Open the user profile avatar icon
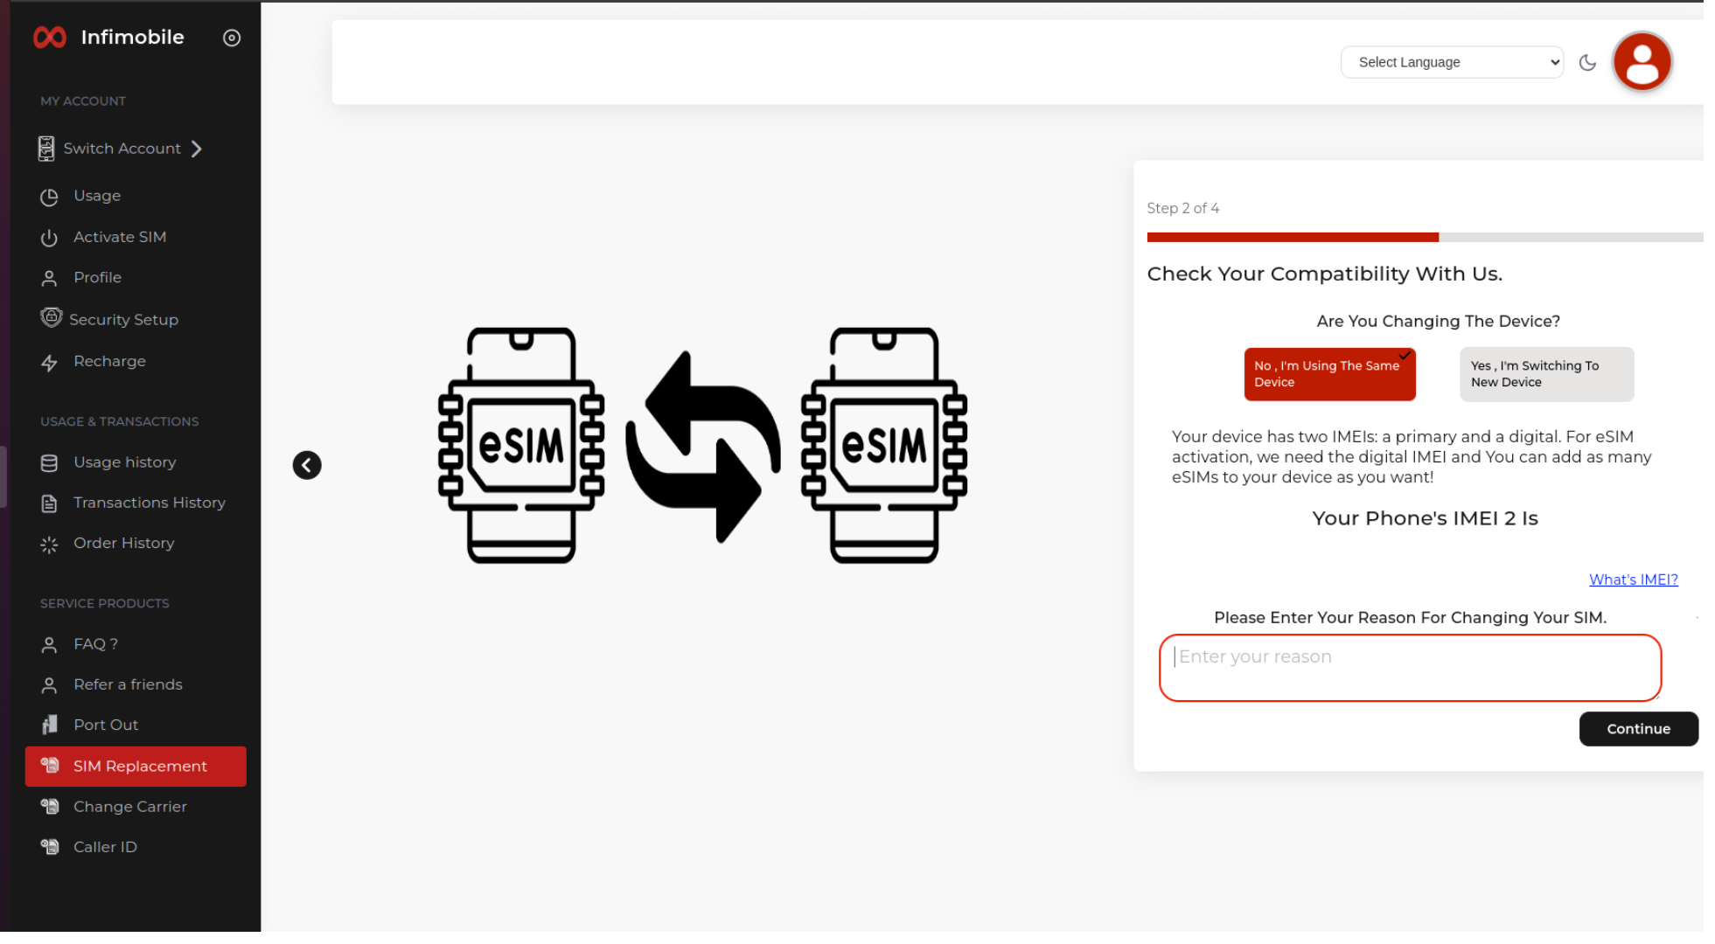The width and height of the screenshot is (1715, 944). point(1642,62)
